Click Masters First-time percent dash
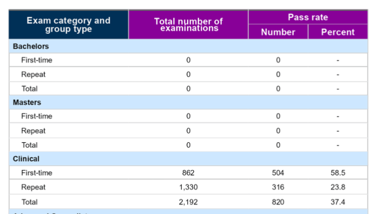Screen dimensions: 375x214 (338, 117)
